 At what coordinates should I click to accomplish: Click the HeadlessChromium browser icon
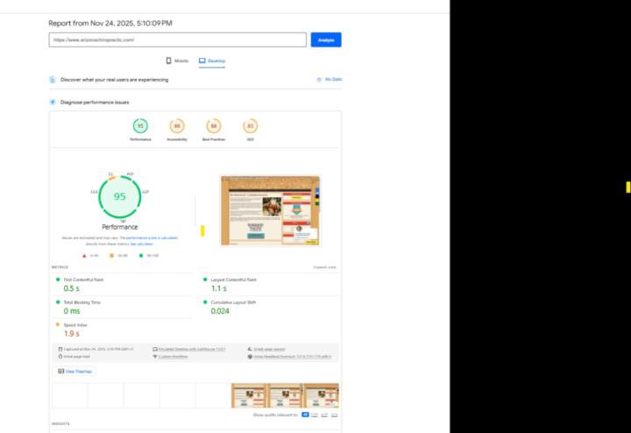pos(250,357)
